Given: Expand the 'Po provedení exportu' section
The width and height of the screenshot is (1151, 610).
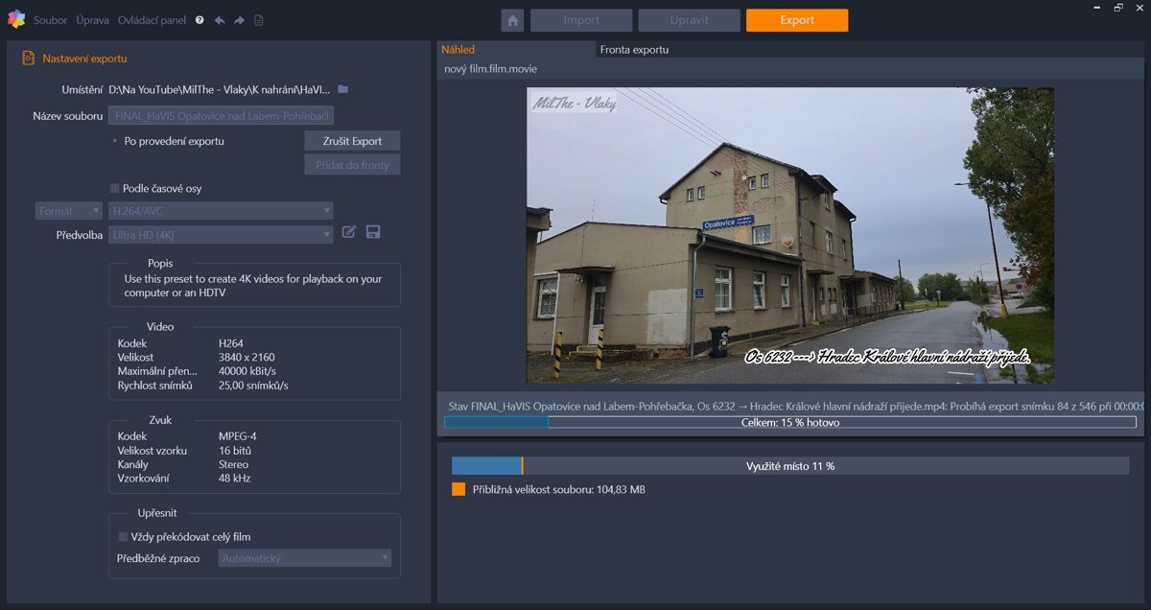Looking at the screenshot, I should [115, 141].
